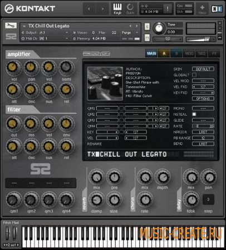Viewport: 226px width, 250px height.
Task: Click the Prodyon logo link
Action: click(96, 54)
